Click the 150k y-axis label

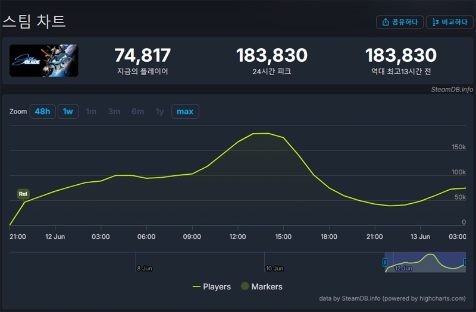click(459, 147)
